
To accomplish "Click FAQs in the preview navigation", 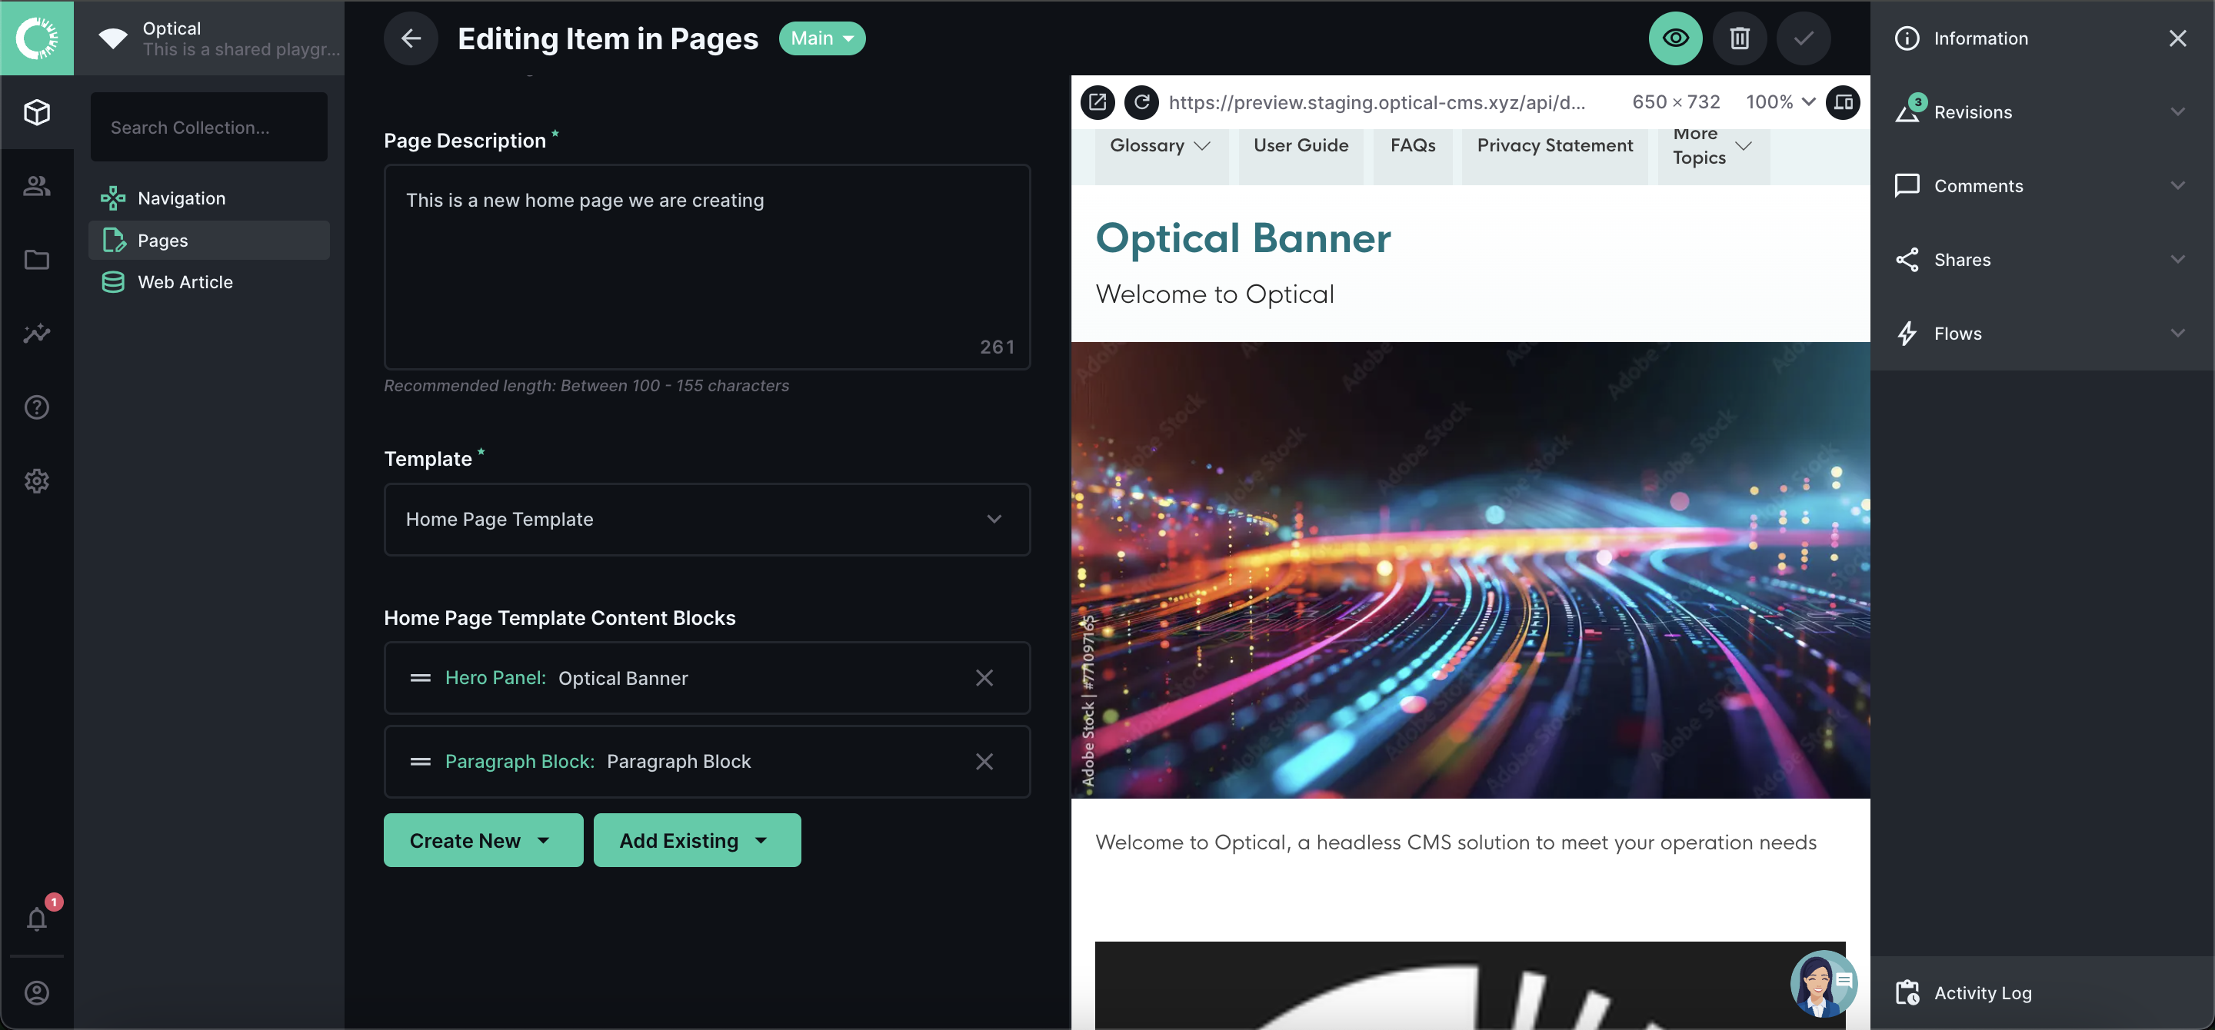I will (1412, 145).
